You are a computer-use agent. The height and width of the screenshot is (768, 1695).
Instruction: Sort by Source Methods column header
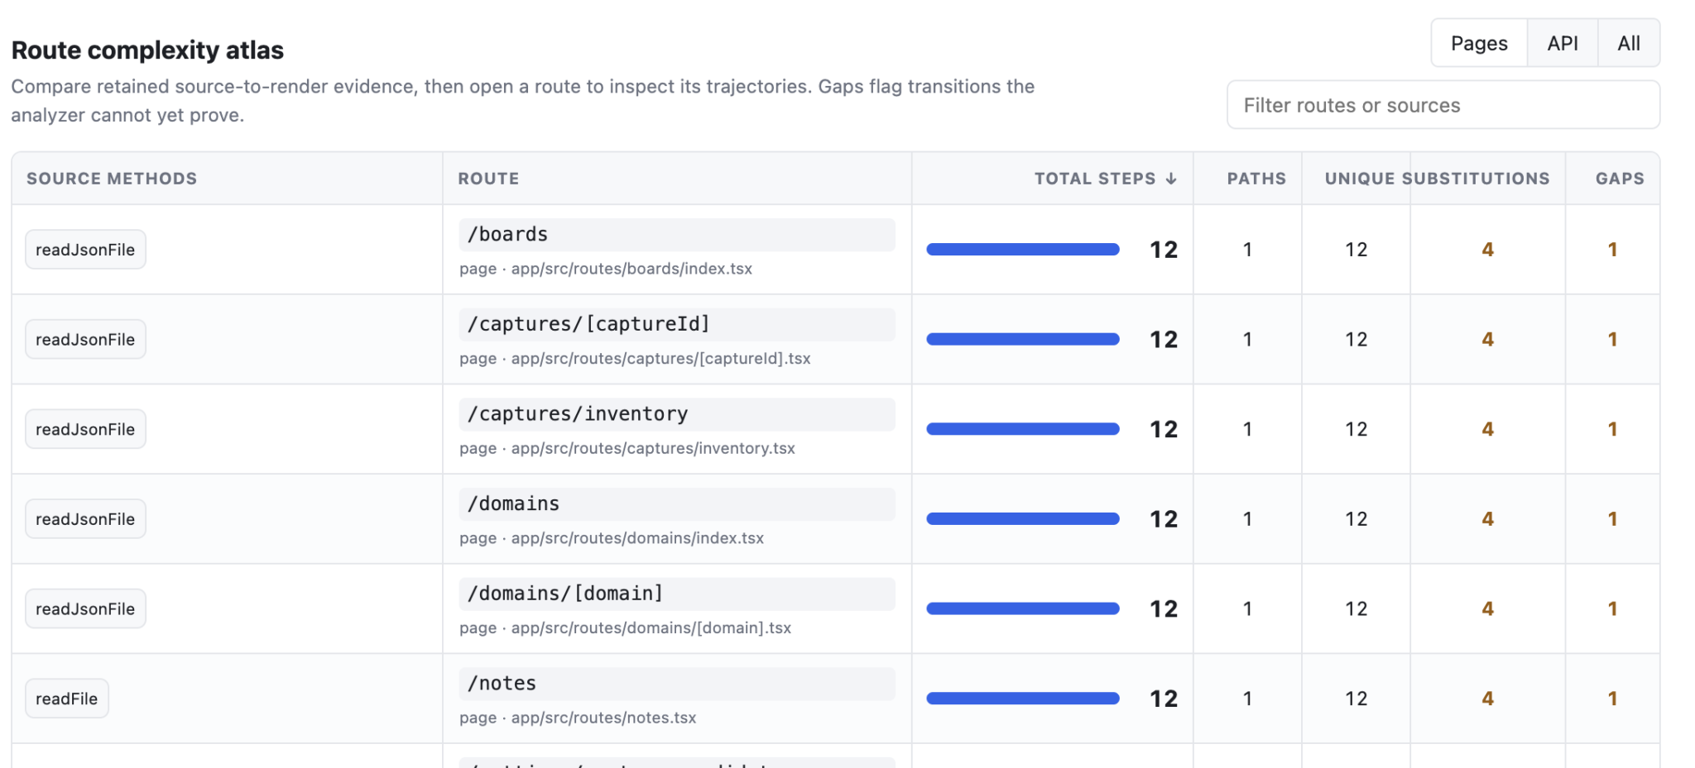click(x=112, y=179)
